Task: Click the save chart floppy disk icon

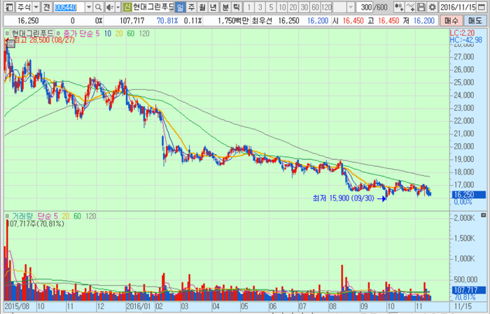Action: (422, 7)
